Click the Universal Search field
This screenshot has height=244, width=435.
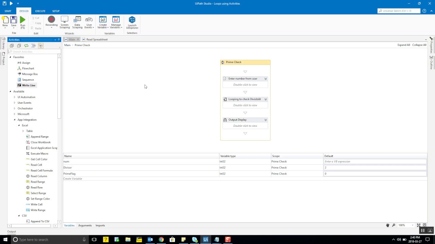point(399,11)
